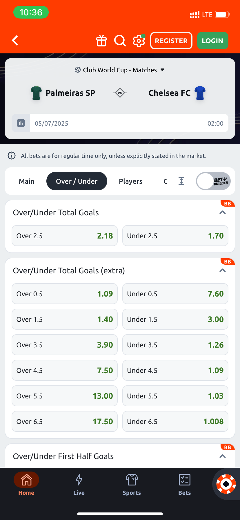Switch to the Players tab
The height and width of the screenshot is (520, 240).
(x=130, y=181)
